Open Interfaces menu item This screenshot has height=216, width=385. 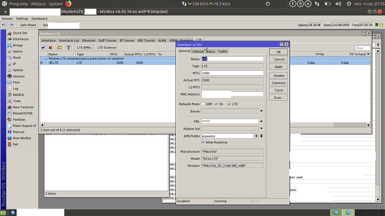(x=21, y=39)
